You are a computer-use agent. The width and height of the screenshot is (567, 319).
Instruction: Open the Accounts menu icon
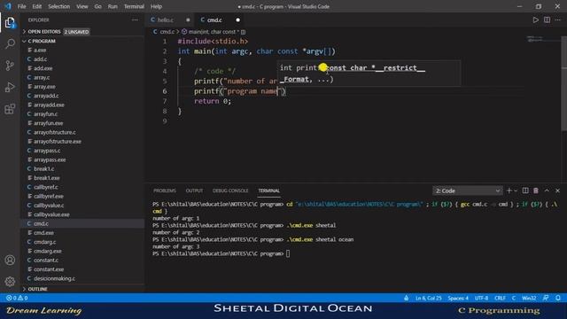click(10, 260)
